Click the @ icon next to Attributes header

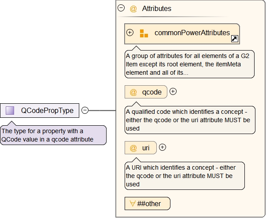[x=133, y=8]
